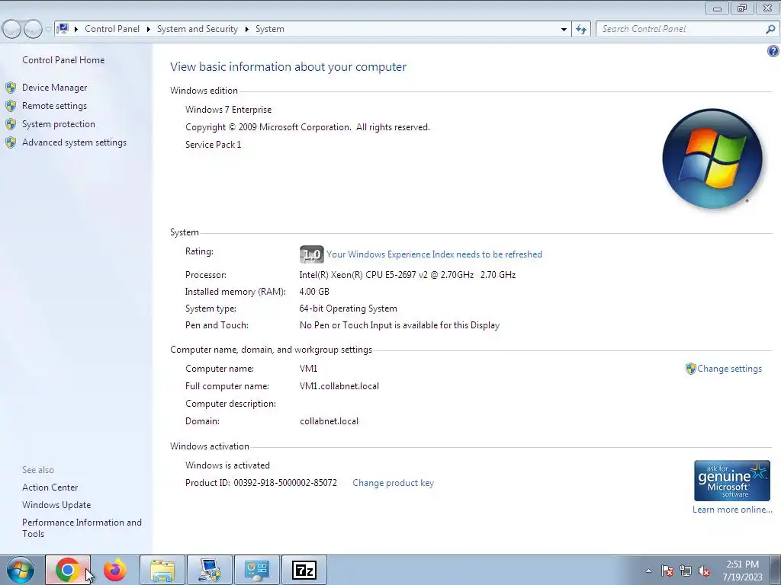Open the computer with shield taskbar icon
Screen dimensions: 781x585
point(210,570)
